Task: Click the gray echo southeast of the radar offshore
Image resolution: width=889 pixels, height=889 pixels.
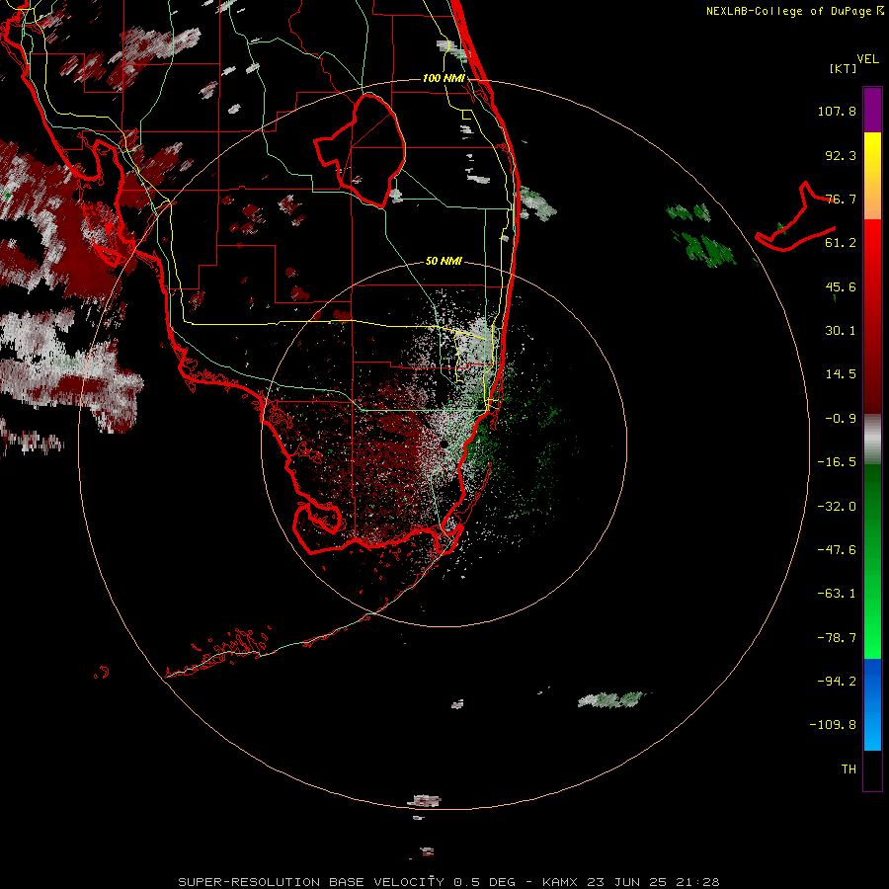Action: tap(611, 699)
